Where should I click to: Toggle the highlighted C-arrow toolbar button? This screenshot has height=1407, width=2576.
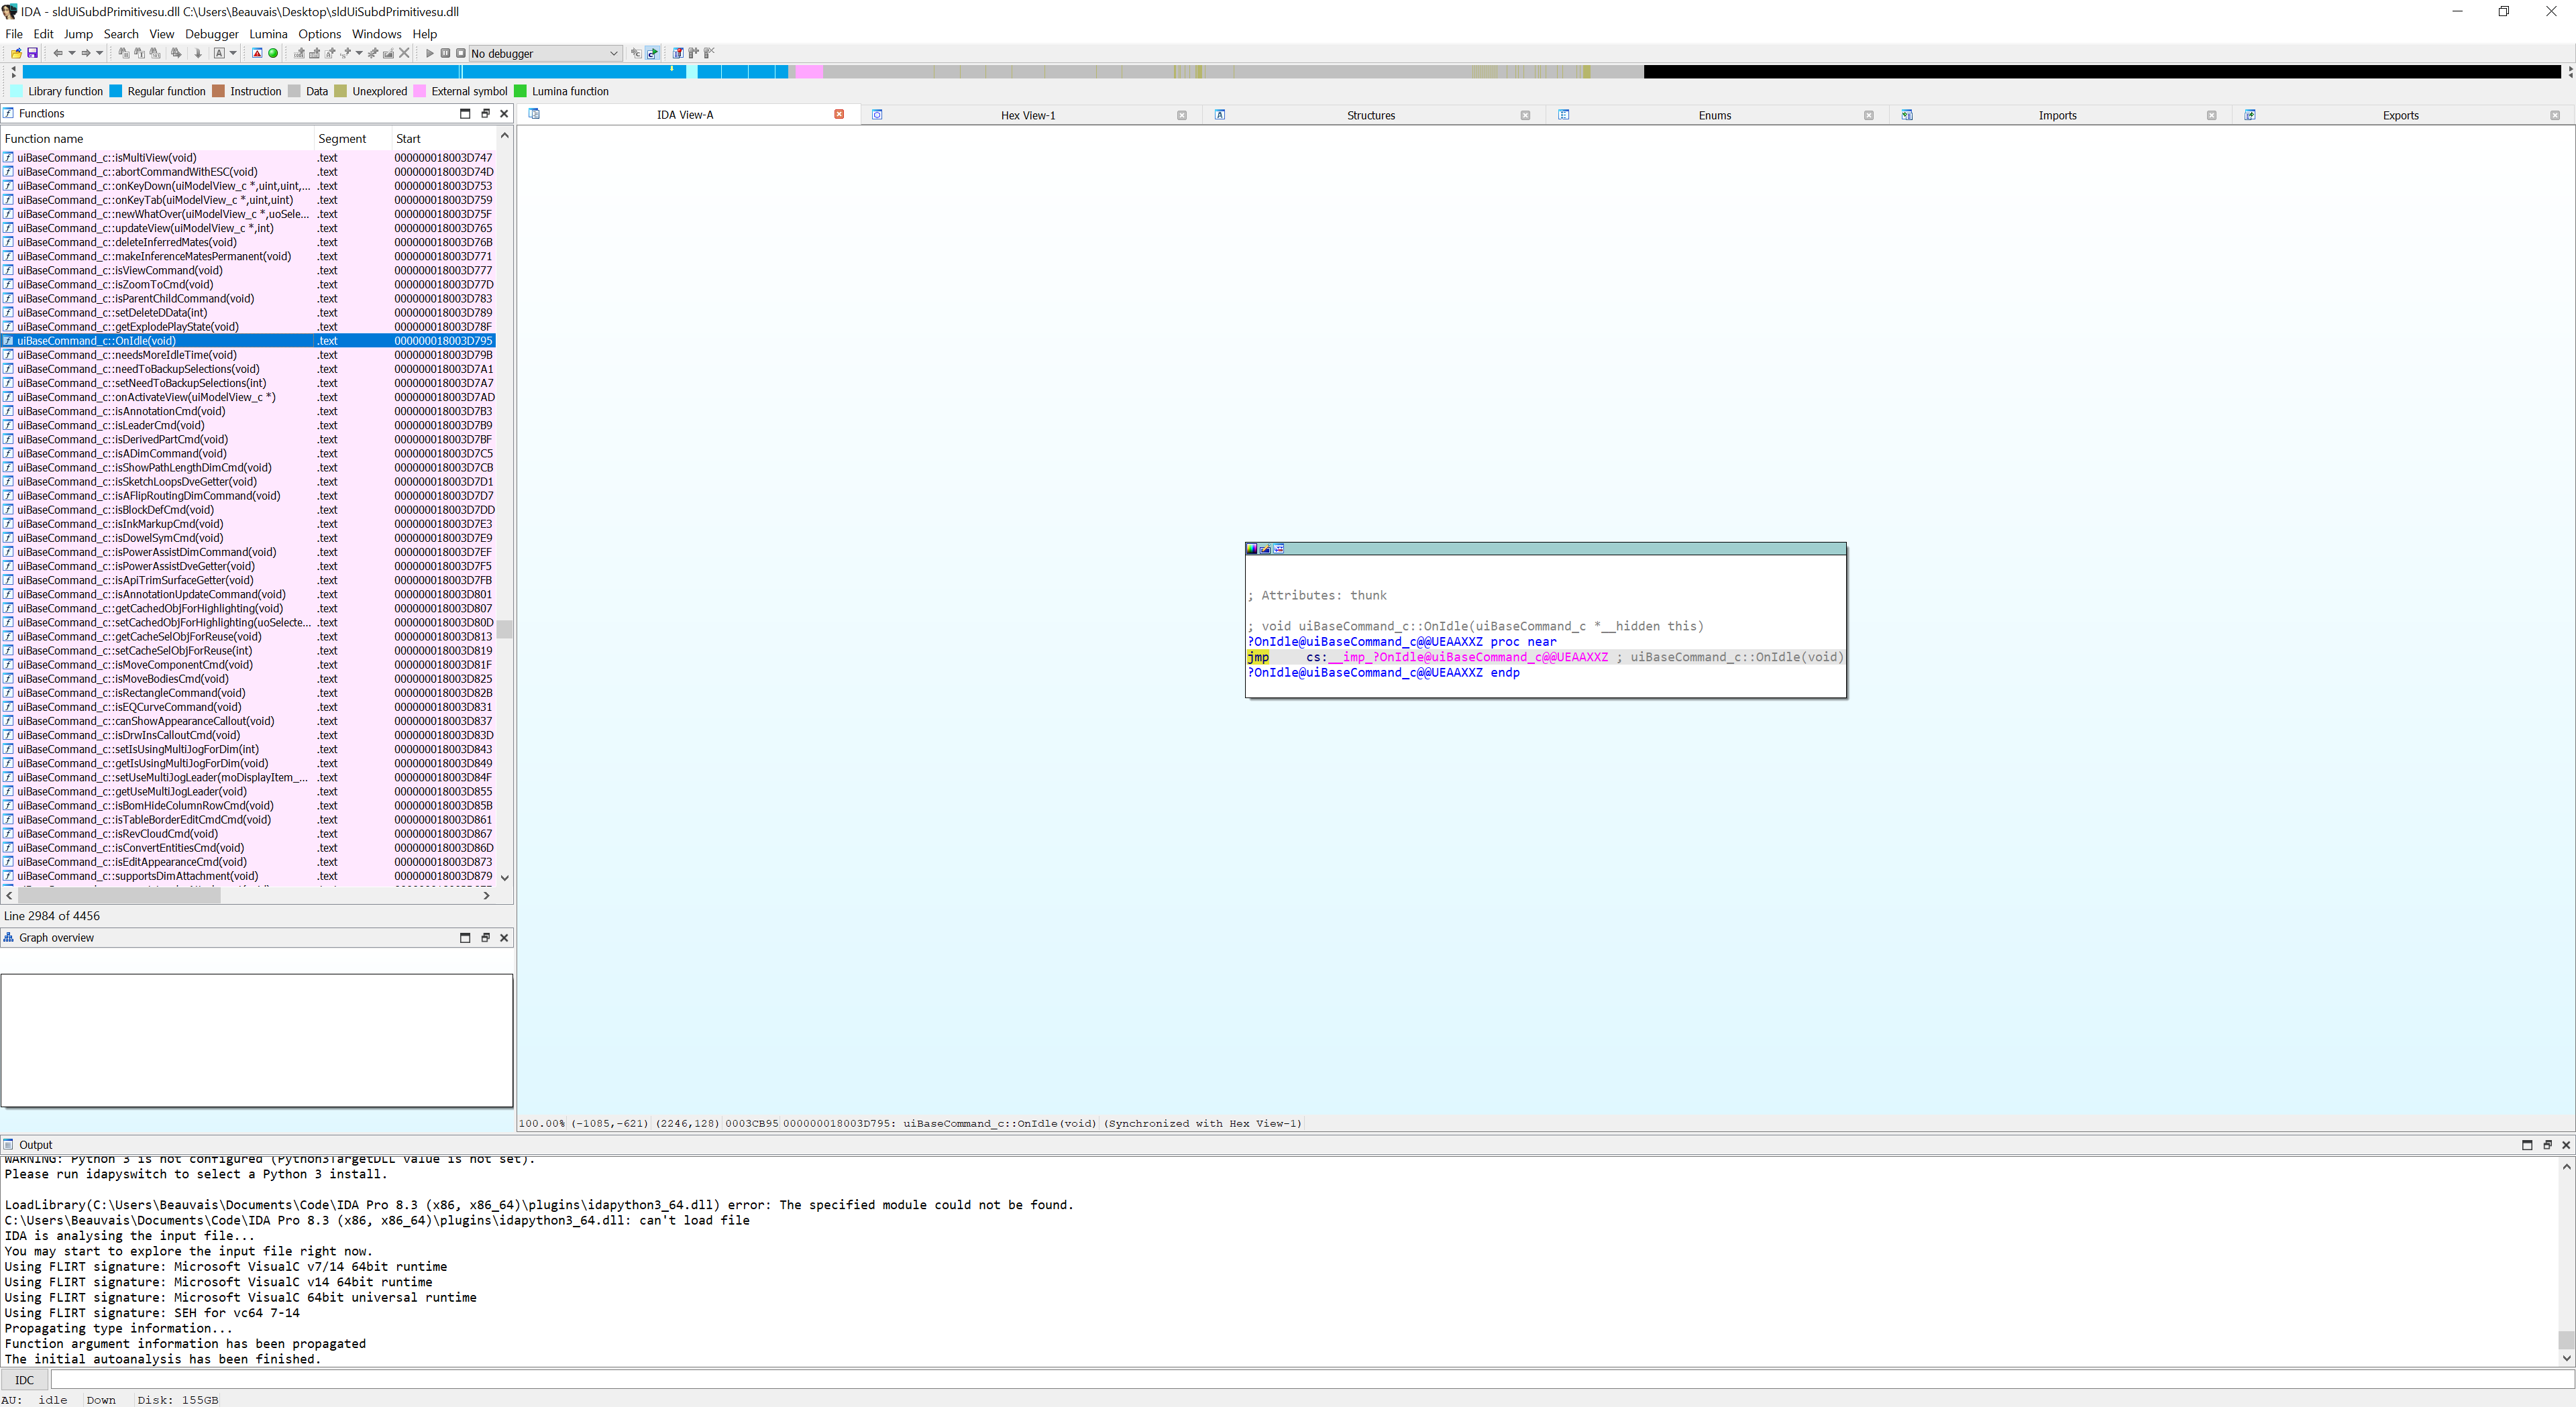tap(652, 53)
